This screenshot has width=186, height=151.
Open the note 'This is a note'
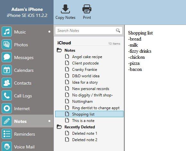click(83, 121)
